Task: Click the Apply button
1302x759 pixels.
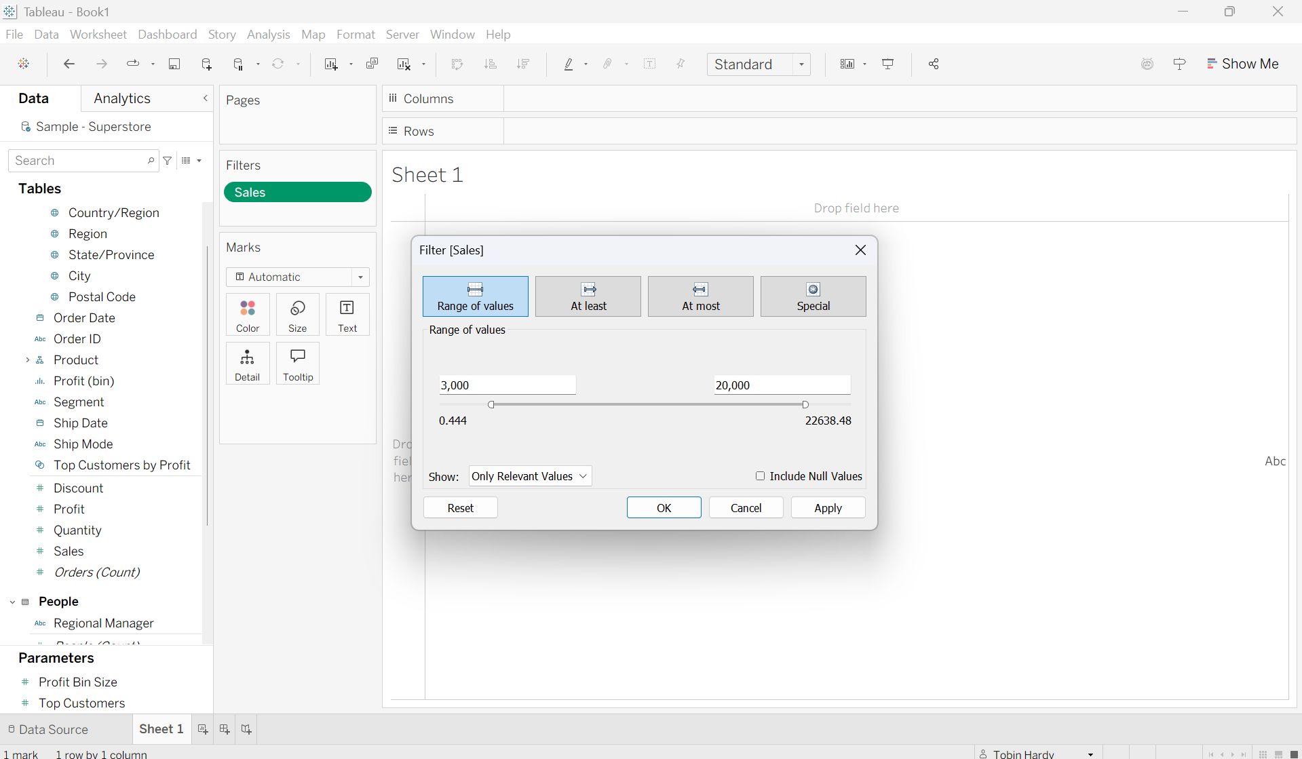Action: coord(828,508)
